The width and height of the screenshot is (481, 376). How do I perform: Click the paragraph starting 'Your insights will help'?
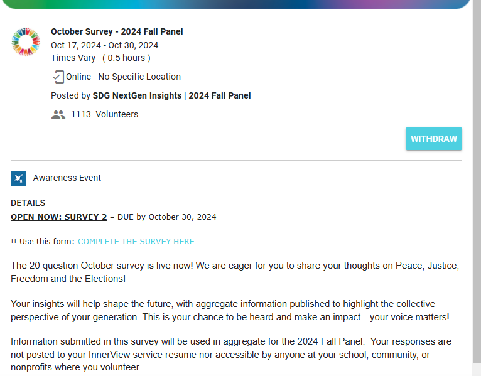click(x=230, y=310)
